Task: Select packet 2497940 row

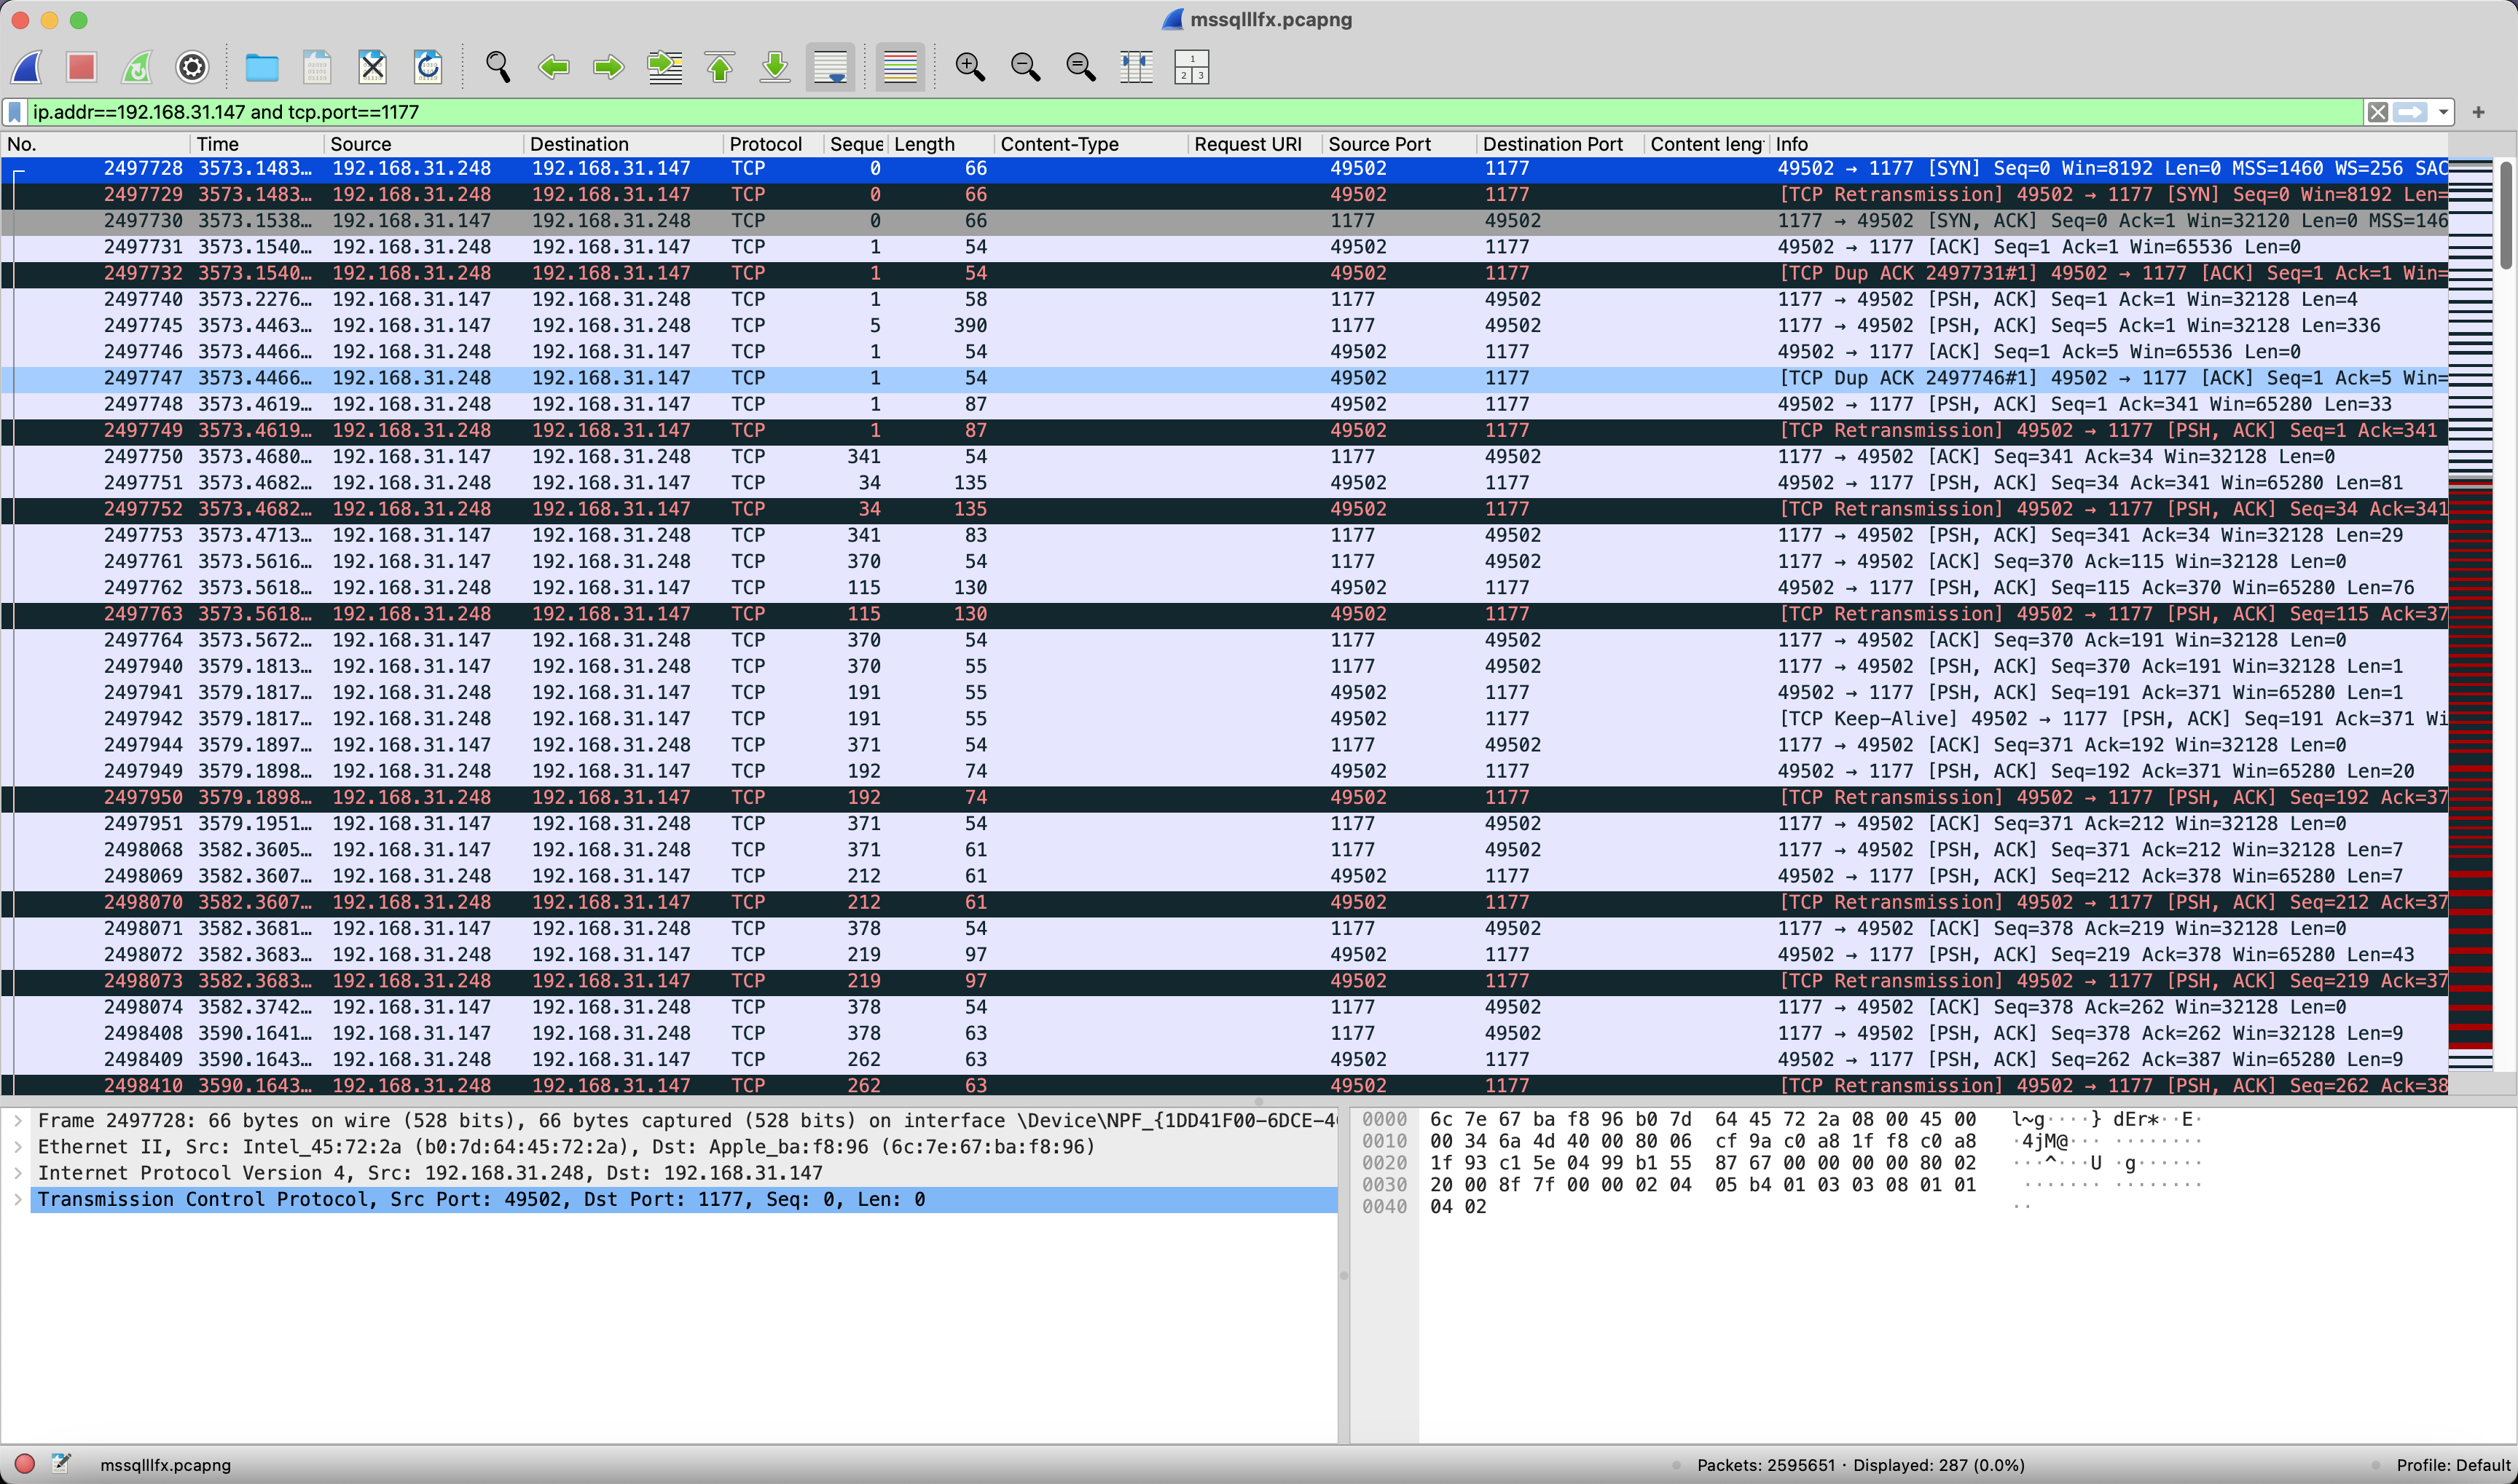Action: tap(1225, 666)
